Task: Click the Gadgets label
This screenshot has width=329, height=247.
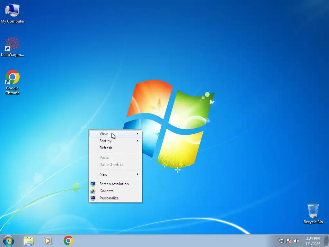Action: pyautogui.click(x=106, y=191)
